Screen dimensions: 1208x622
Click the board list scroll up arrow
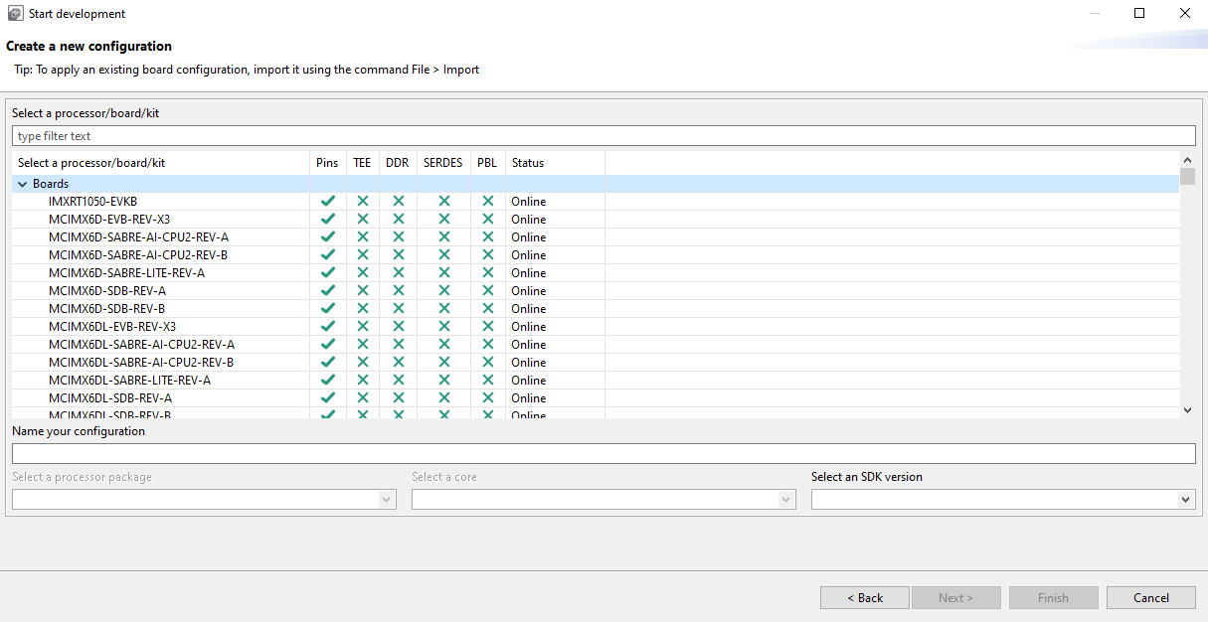[1187, 159]
